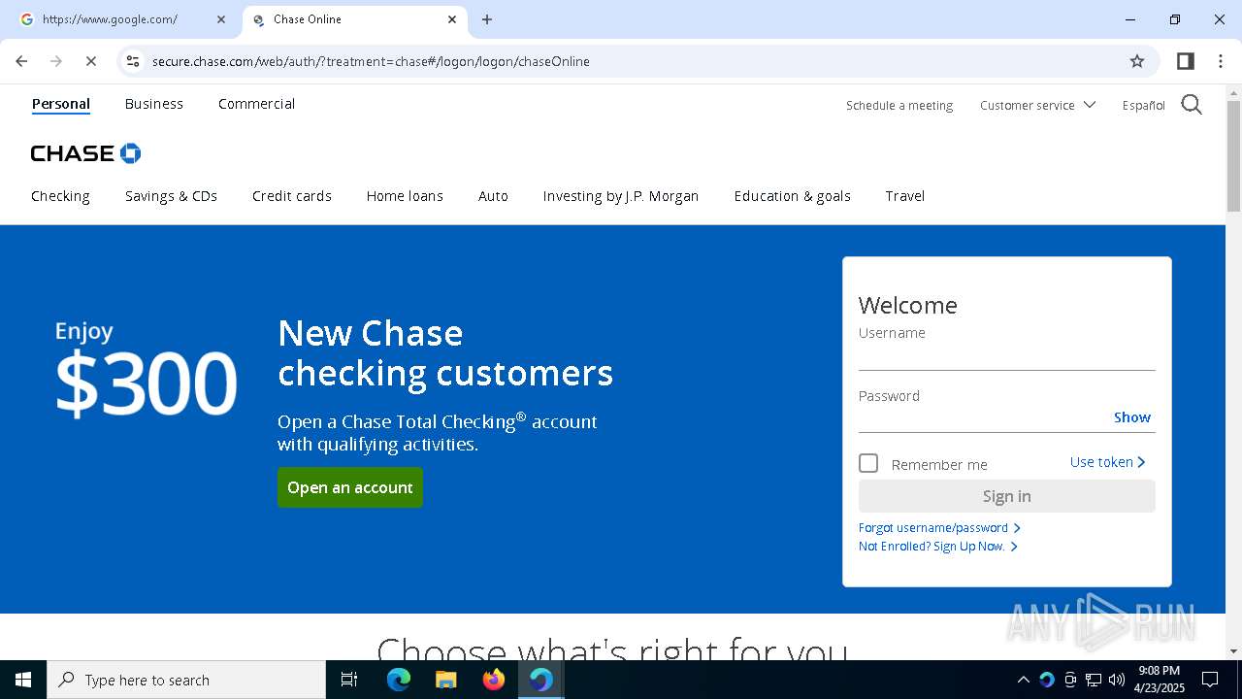Open volume control in system tray
The height and width of the screenshot is (699, 1242).
[x=1117, y=680]
